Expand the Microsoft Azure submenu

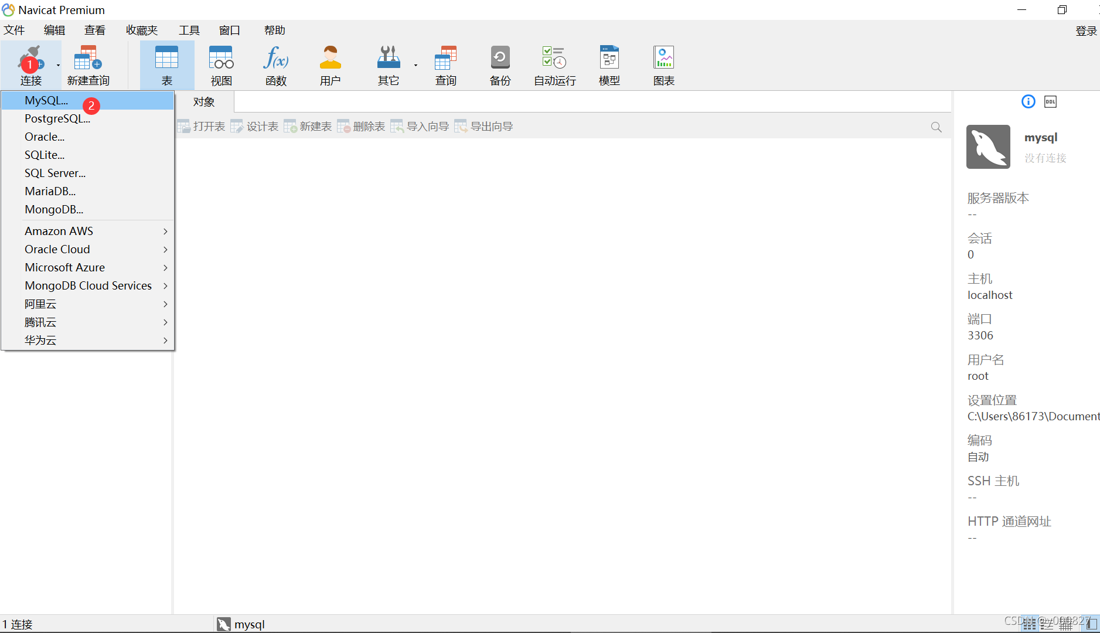[88, 267]
